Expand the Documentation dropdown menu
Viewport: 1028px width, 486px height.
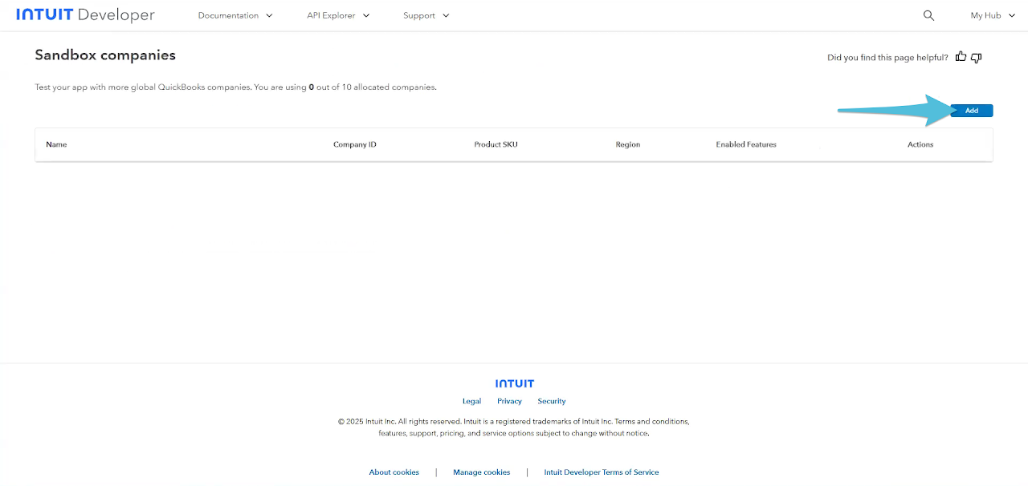(235, 15)
